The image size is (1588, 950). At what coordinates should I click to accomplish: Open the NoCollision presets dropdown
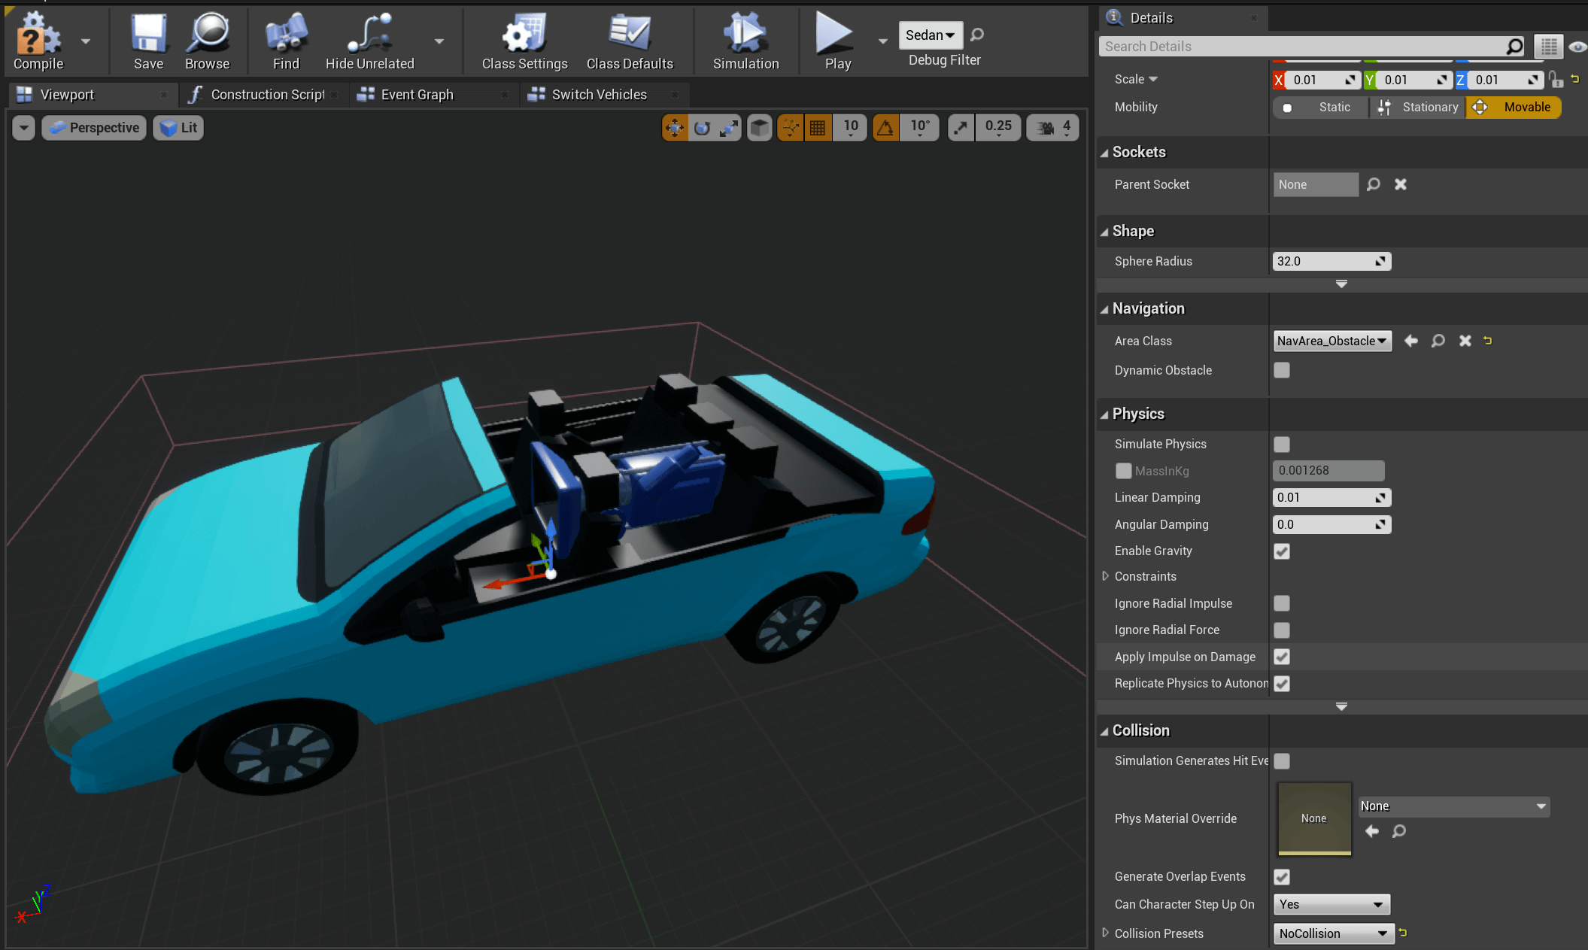coord(1334,933)
